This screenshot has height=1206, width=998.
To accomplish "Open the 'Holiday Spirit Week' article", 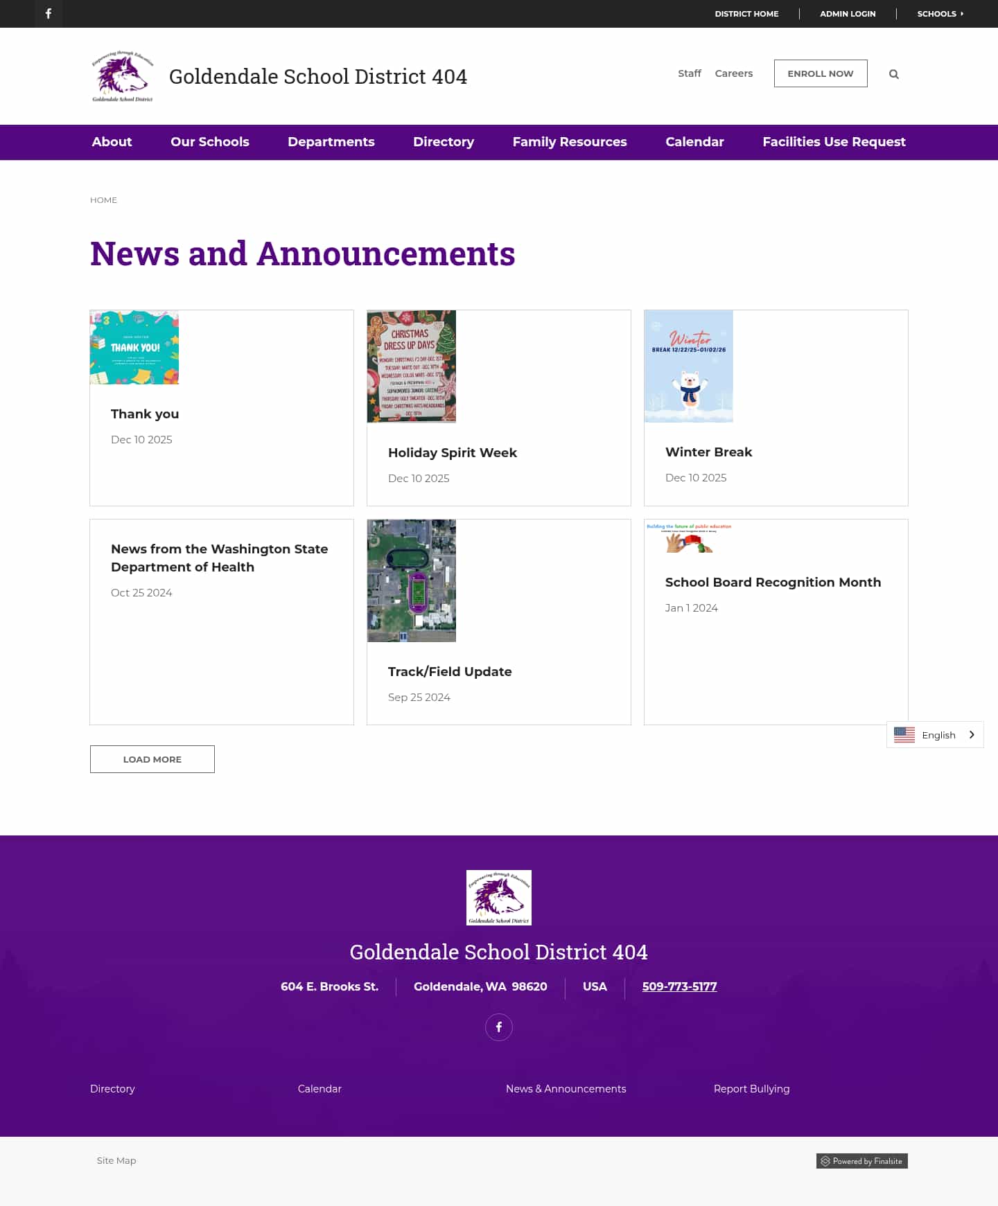I will point(453,453).
